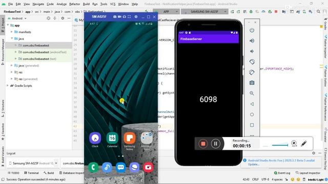The width and height of the screenshot is (328, 184).
Task: Click the emulator volume up icon
Action: pos(252,41)
